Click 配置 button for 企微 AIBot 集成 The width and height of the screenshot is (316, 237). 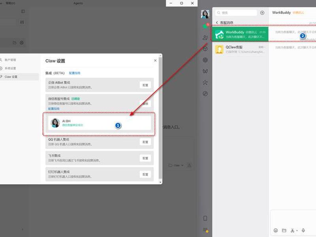click(145, 85)
